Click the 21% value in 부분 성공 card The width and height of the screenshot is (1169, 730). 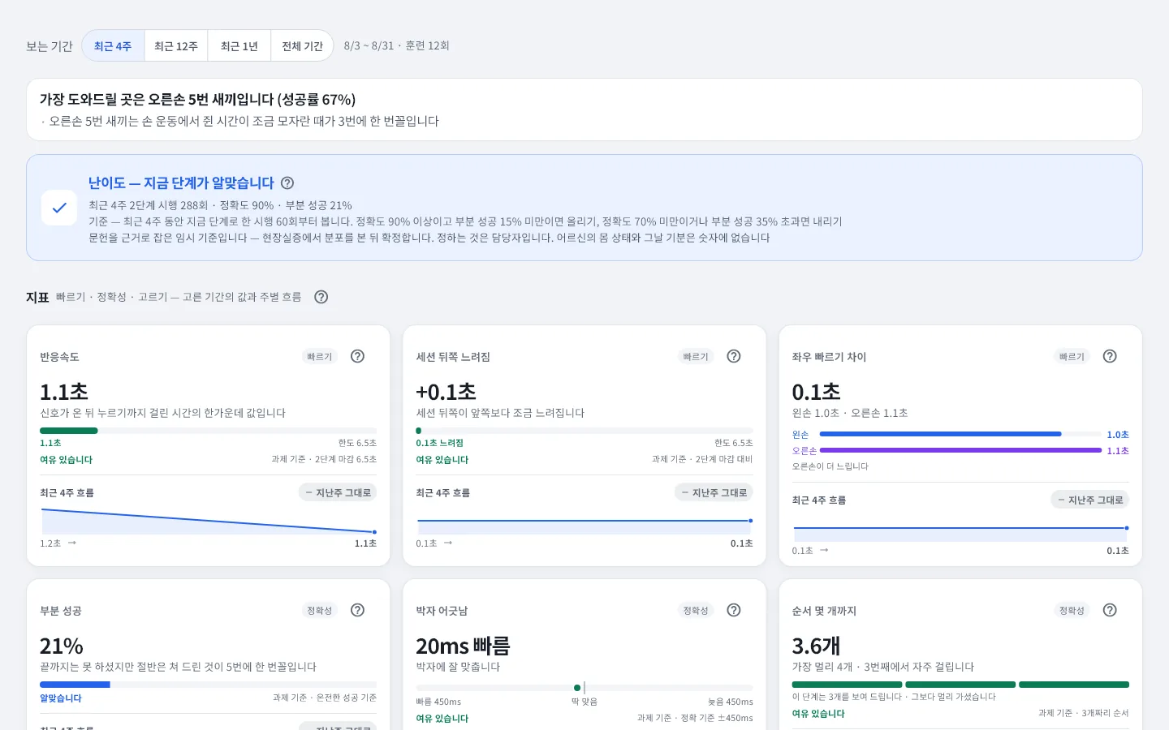click(62, 646)
